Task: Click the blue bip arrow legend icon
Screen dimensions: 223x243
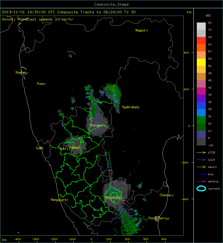Action: click(201, 174)
